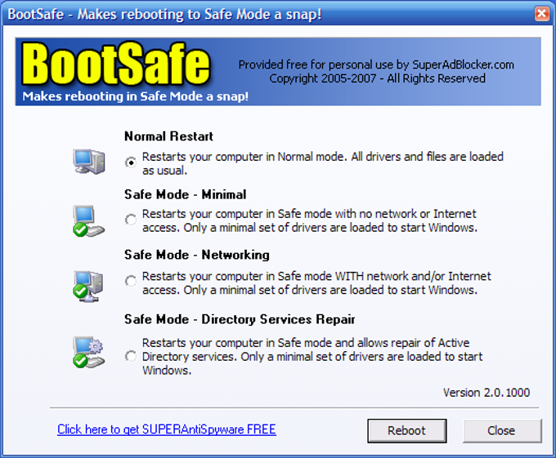Screen dimensions: 556x458
Task: Click 'Safe mode WITH network' description text
Action: (316, 282)
